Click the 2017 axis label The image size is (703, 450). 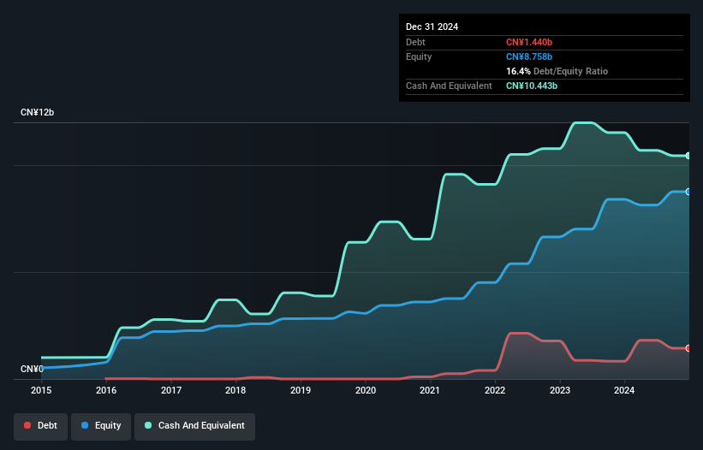[x=171, y=390]
